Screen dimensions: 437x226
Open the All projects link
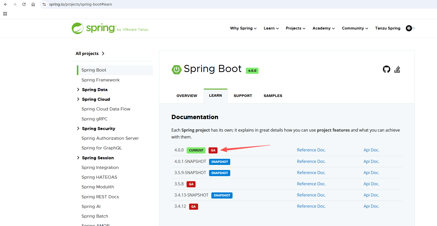pos(90,53)
